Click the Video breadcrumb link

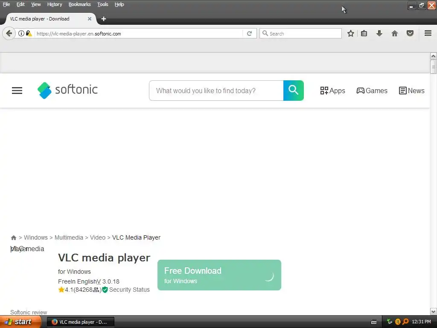(x=98, y=237)
